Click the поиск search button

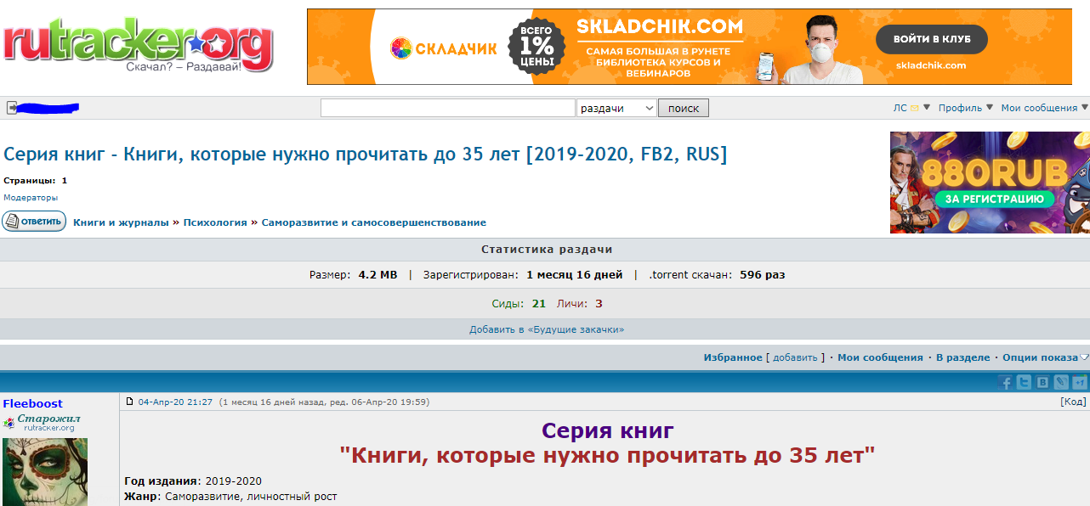pos(684,108)
